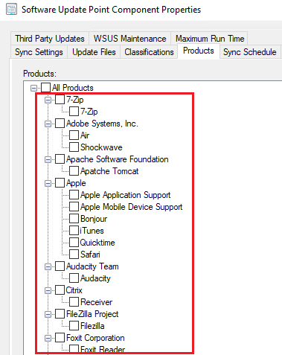Check the Foxit Corporation checkbox

(60, 338)
